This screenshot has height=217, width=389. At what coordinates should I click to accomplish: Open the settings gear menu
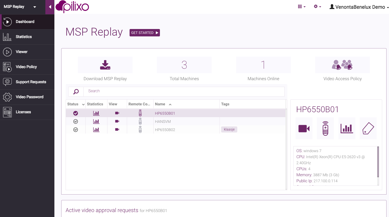pos(317,7)
